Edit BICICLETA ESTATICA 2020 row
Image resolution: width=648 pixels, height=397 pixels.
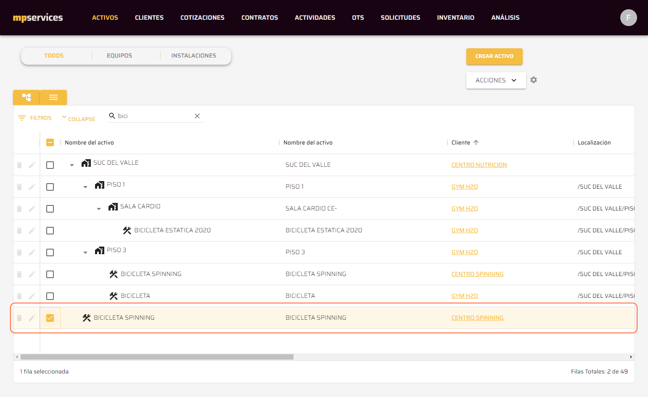tap(32, 231)
